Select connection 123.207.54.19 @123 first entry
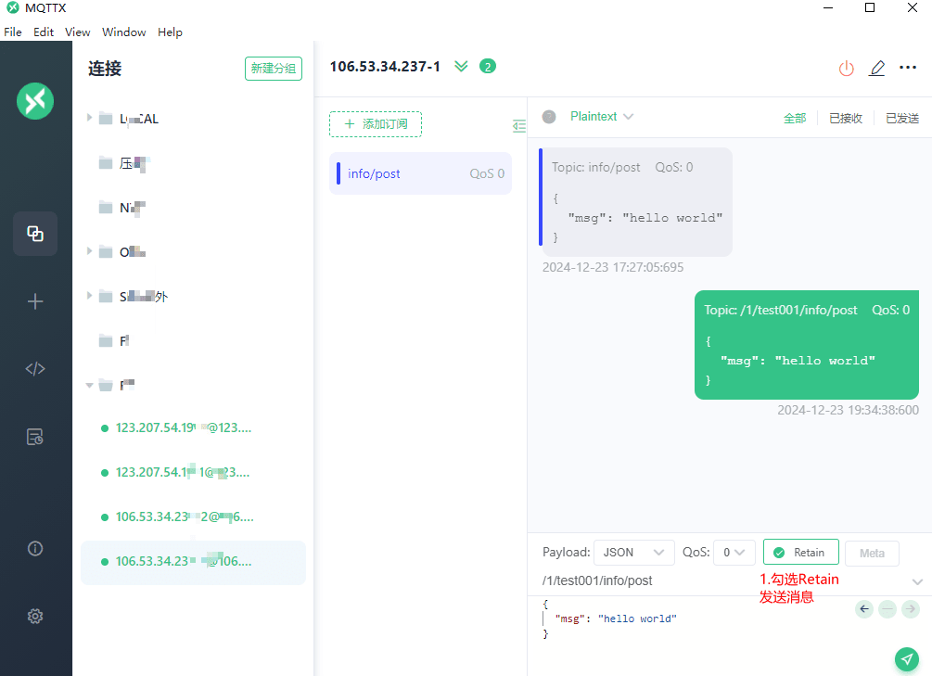This screenshot has width=932, height=676. click(193, 428)
